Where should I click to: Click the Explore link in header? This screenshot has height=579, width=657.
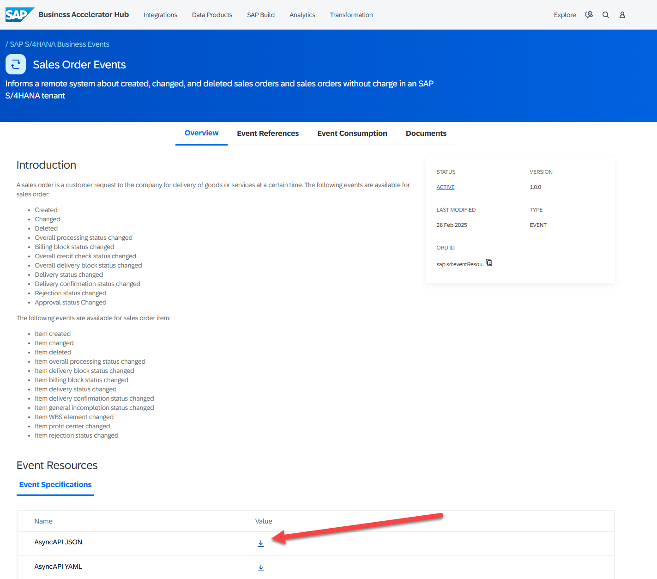(x=565, y=15)
